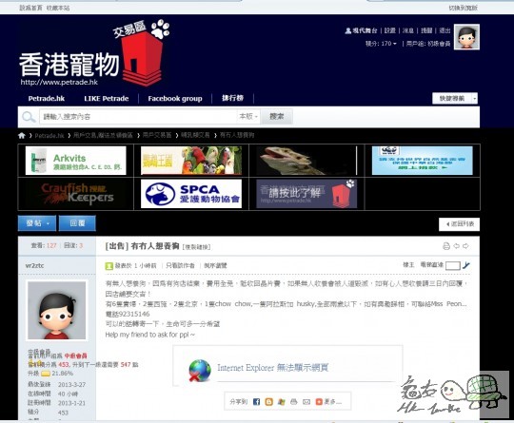
Task: Focus the 電梯直達 floor input box
Action: tap(453, 265)
